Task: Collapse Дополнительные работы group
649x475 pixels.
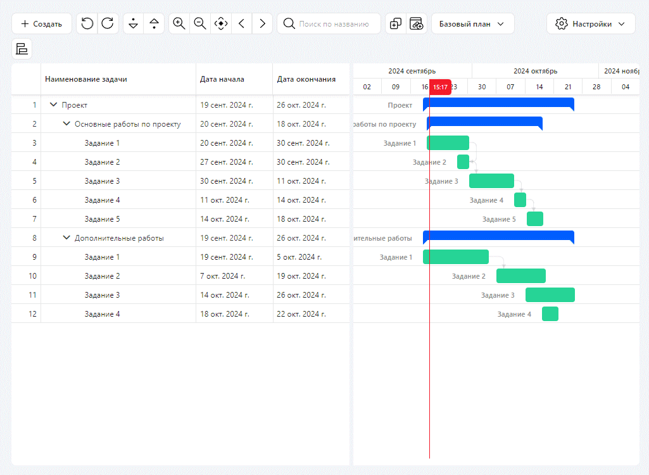Action: click(66, 237)
